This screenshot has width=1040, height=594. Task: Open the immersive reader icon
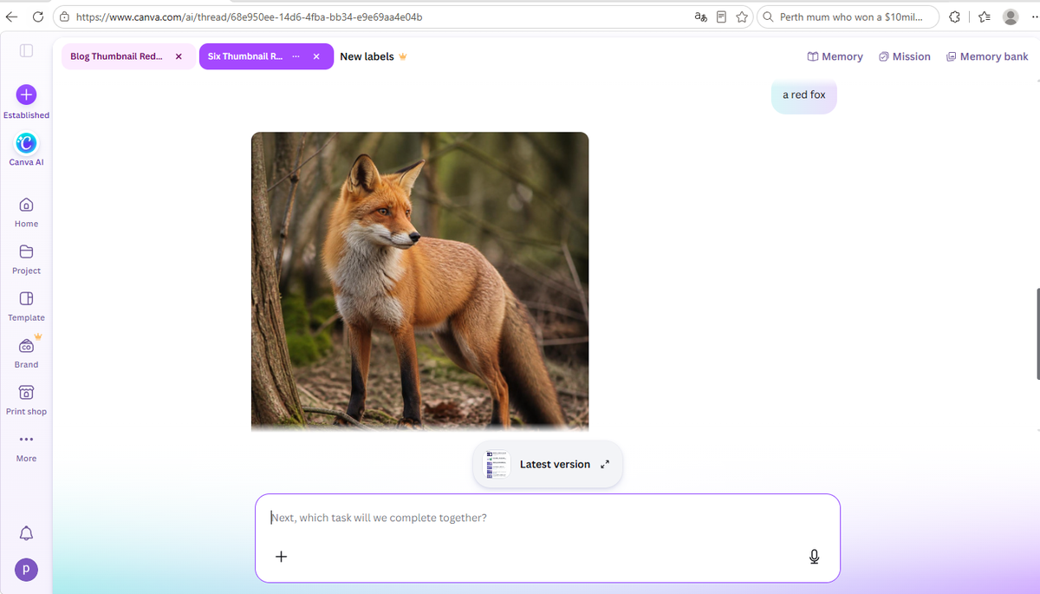click(721, 17)
